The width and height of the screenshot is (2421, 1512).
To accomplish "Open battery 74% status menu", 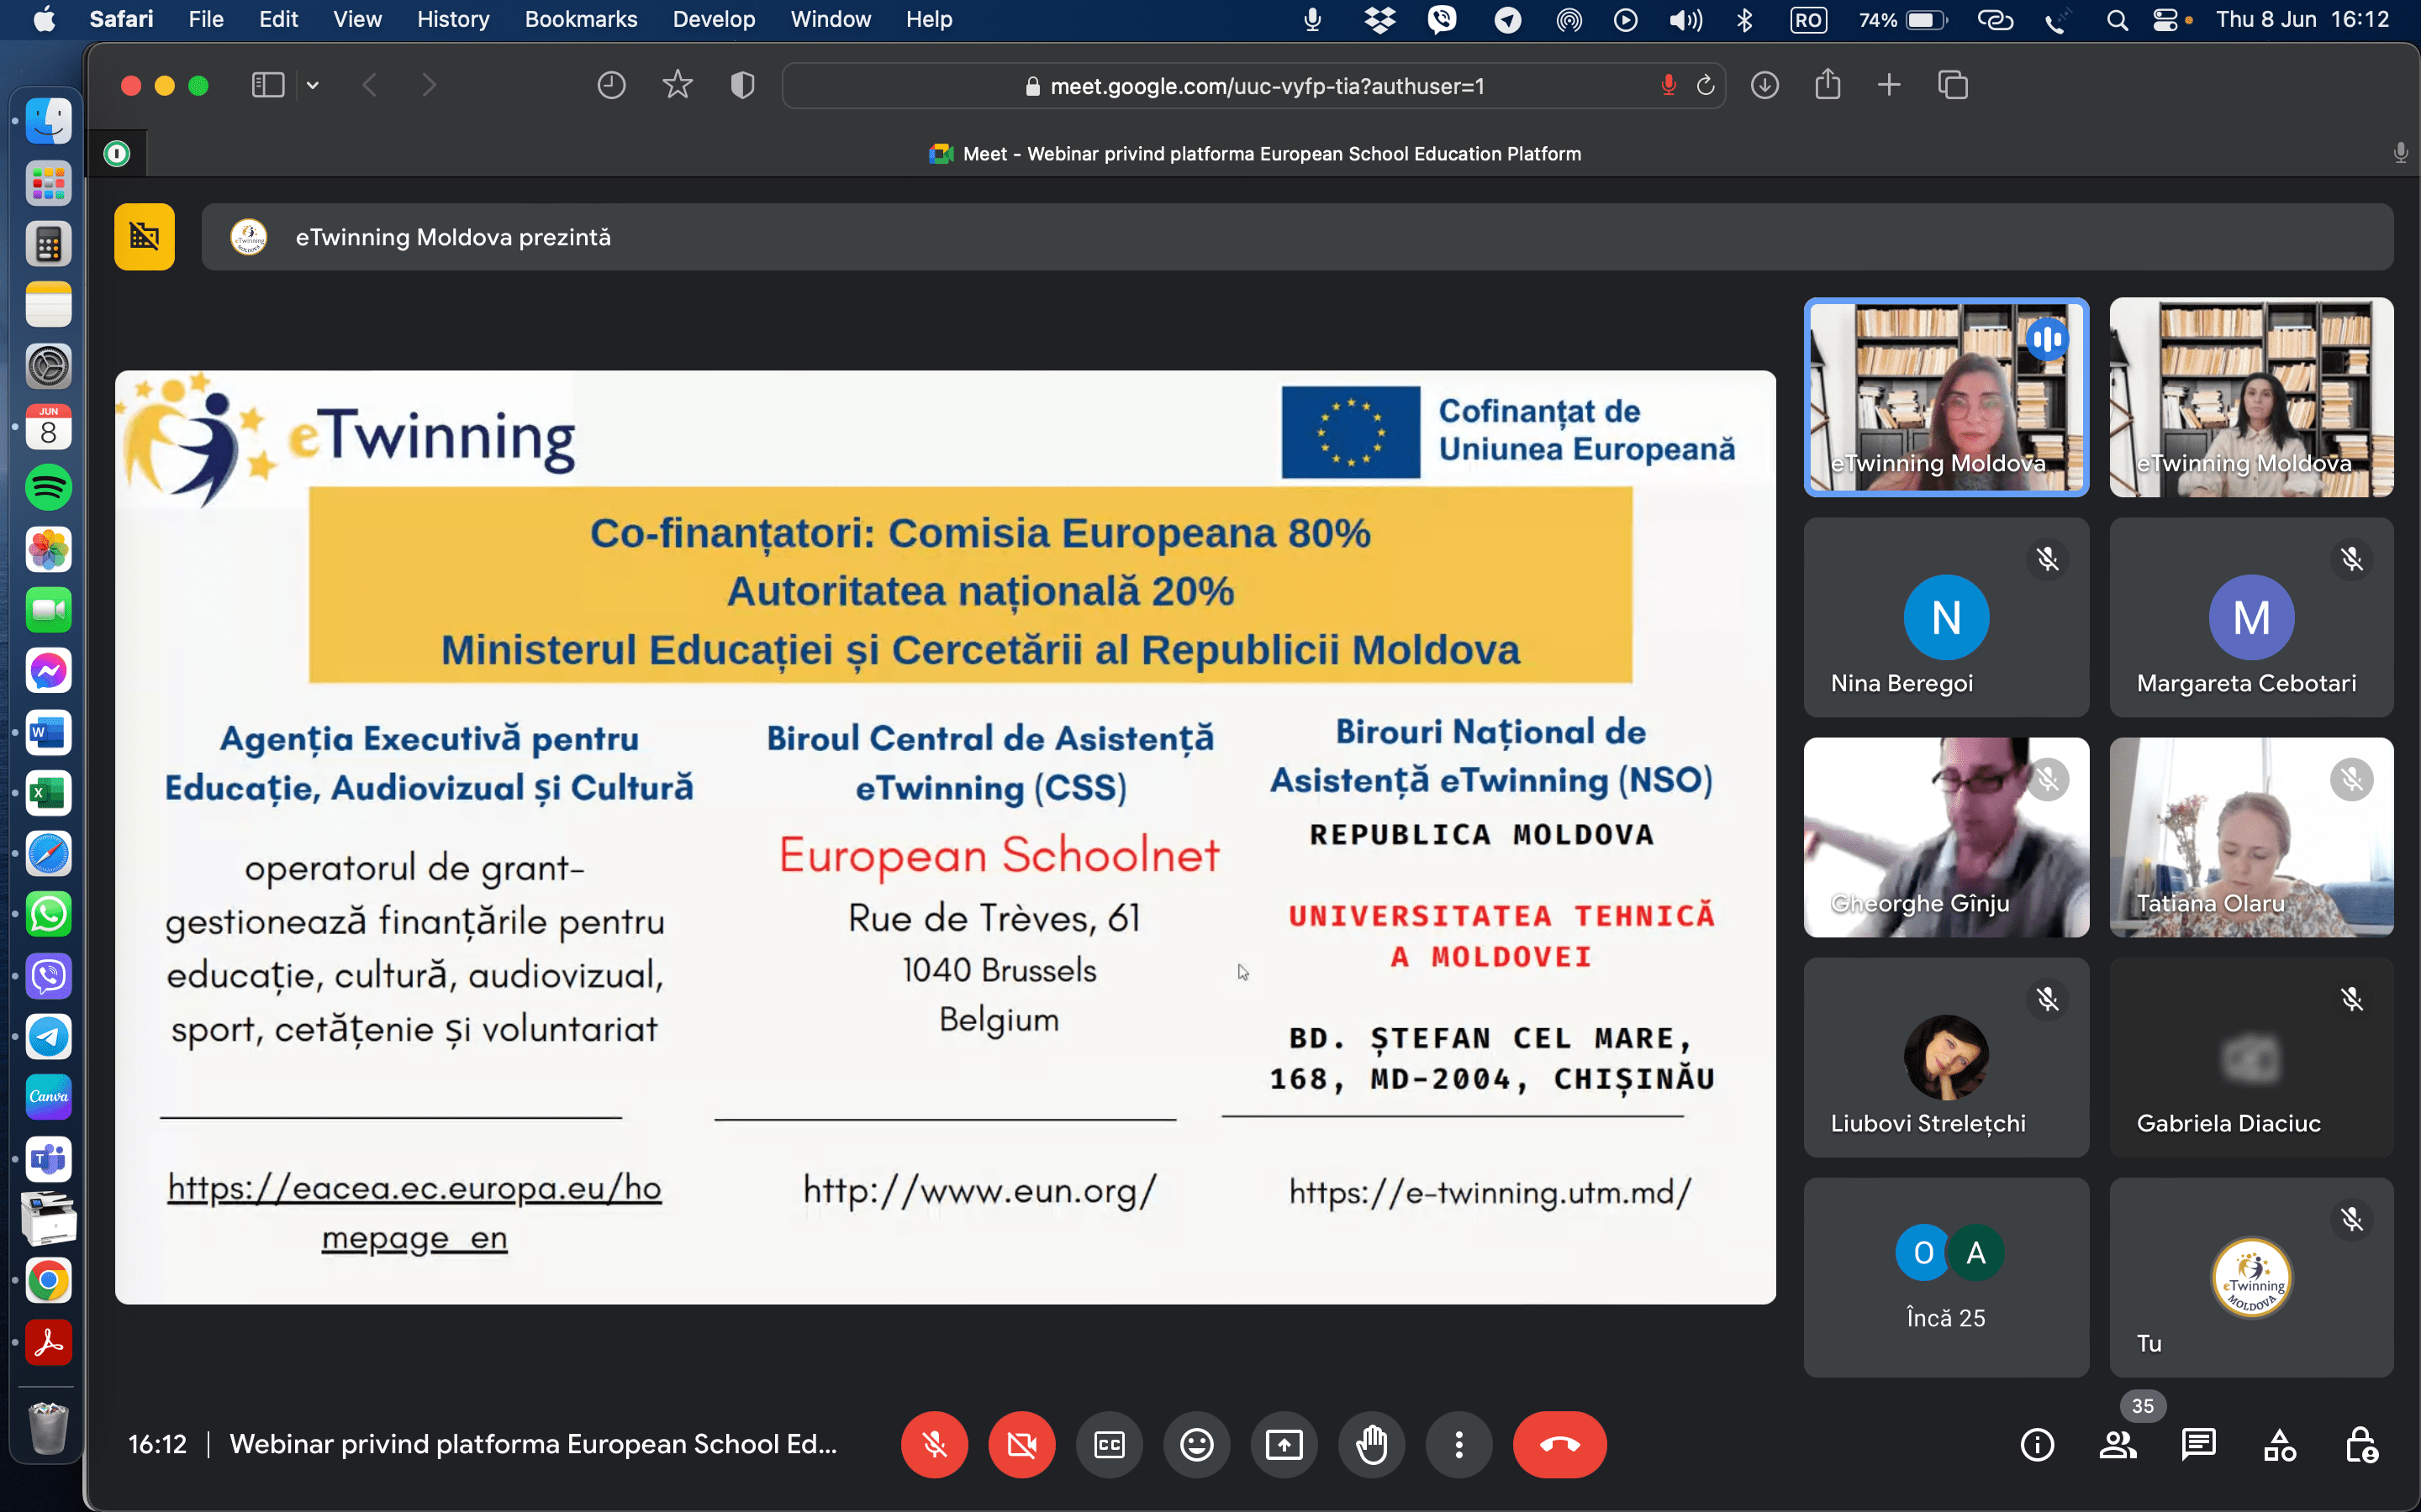I will (1903, 20).
